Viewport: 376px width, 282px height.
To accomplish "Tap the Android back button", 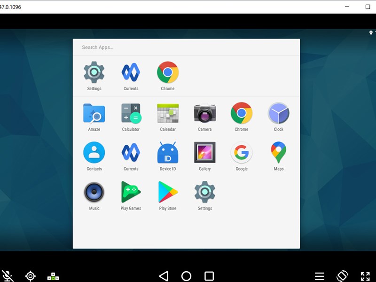I will [x=164, y=276].
